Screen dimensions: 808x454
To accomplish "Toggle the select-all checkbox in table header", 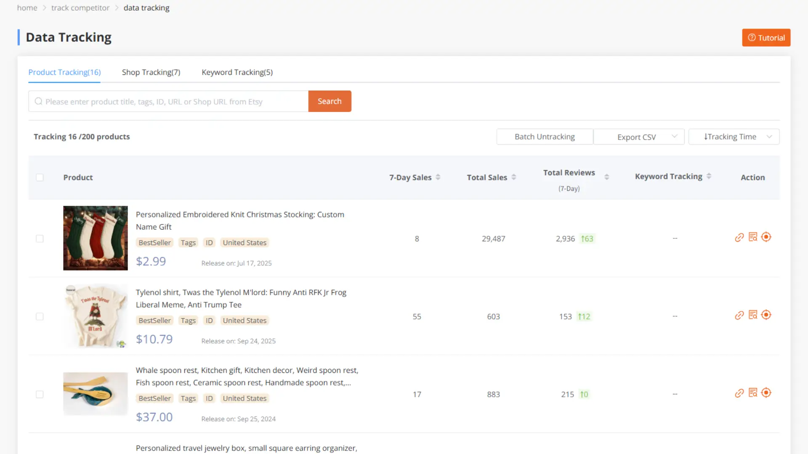I will pos(40,177).
